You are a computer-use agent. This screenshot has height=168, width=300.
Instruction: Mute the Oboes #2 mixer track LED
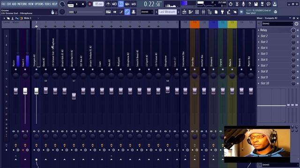click(46, 70)
